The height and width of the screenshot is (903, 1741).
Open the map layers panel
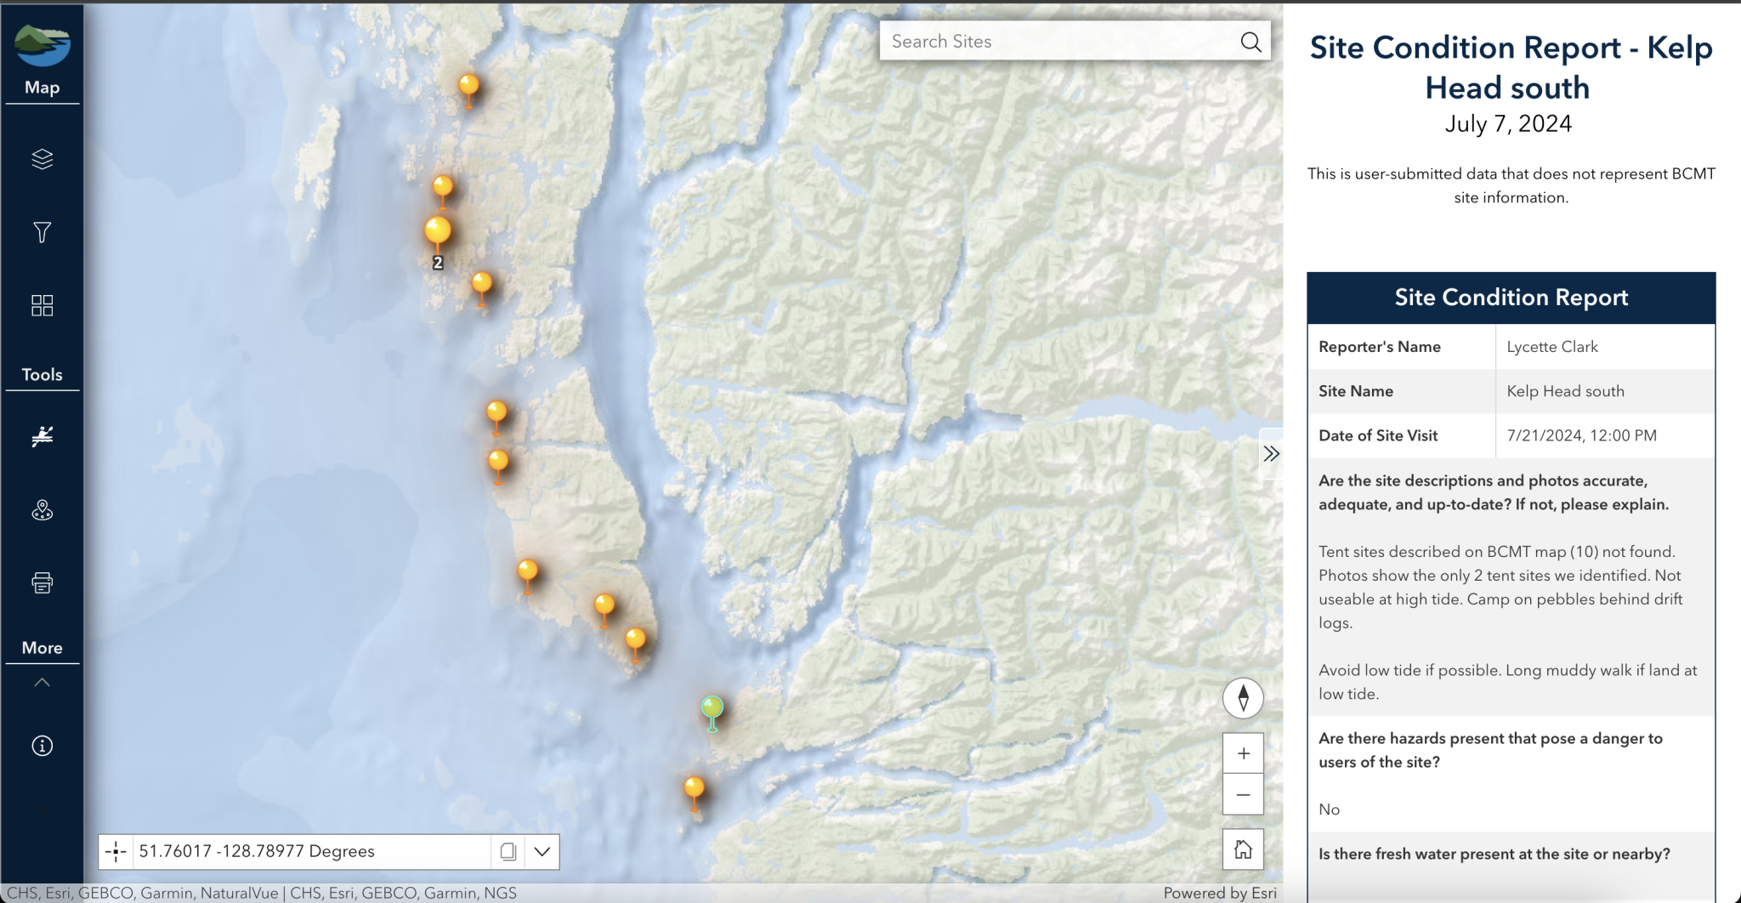coord(42,159)
